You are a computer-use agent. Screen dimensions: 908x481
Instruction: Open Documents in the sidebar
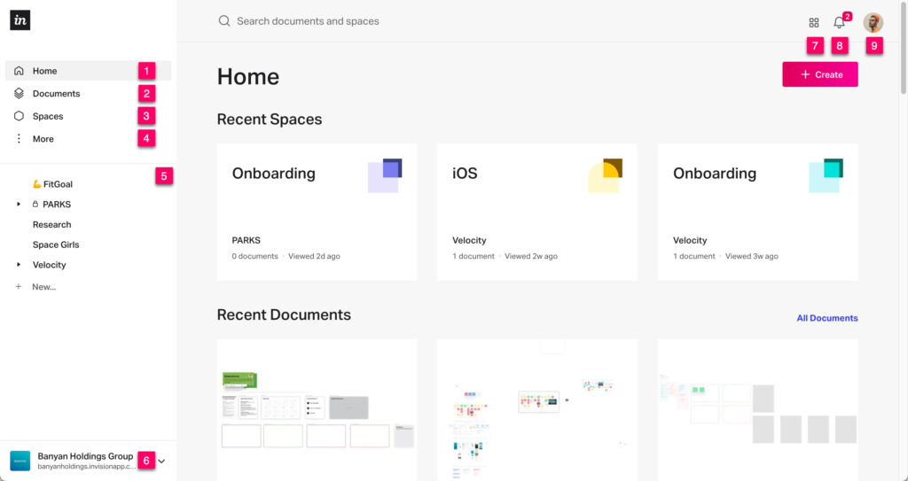pos(88,93)
